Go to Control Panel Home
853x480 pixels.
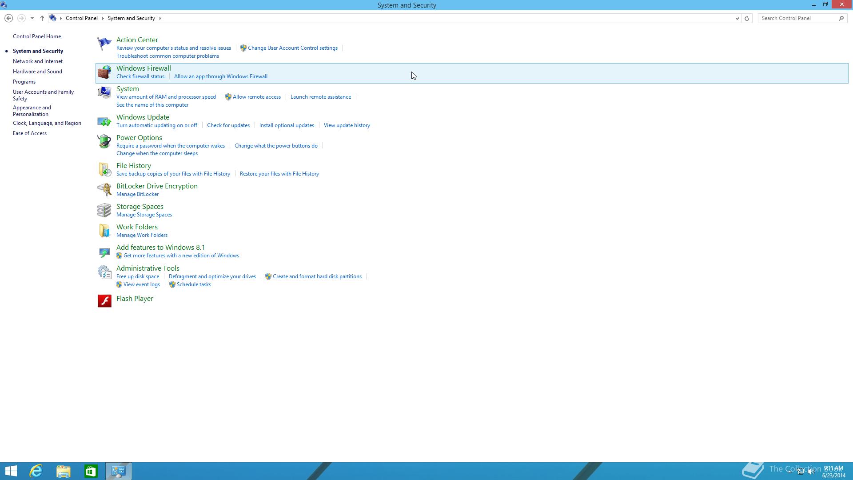[37, 36]
